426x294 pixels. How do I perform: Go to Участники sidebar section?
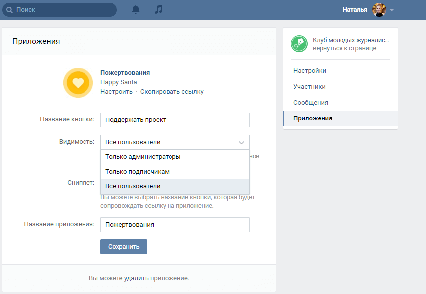click(x=309, y=87)
